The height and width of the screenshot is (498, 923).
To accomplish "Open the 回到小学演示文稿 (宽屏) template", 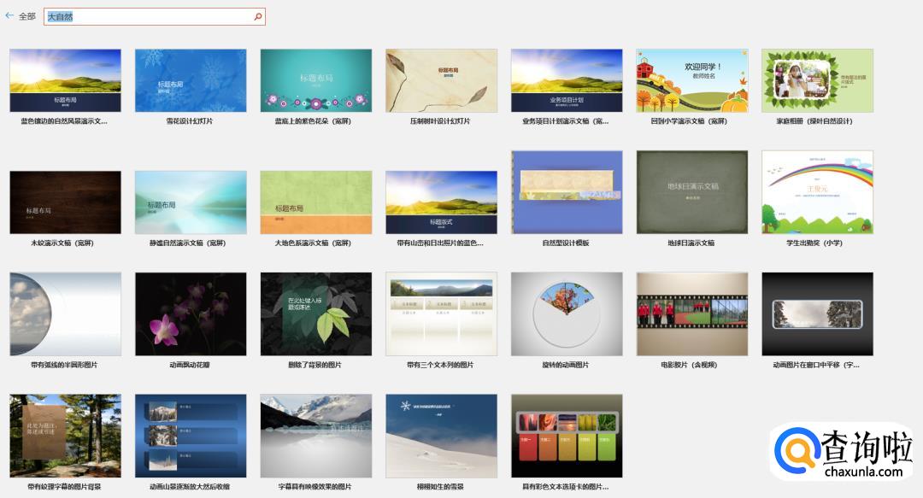I will tap(692, 80).
